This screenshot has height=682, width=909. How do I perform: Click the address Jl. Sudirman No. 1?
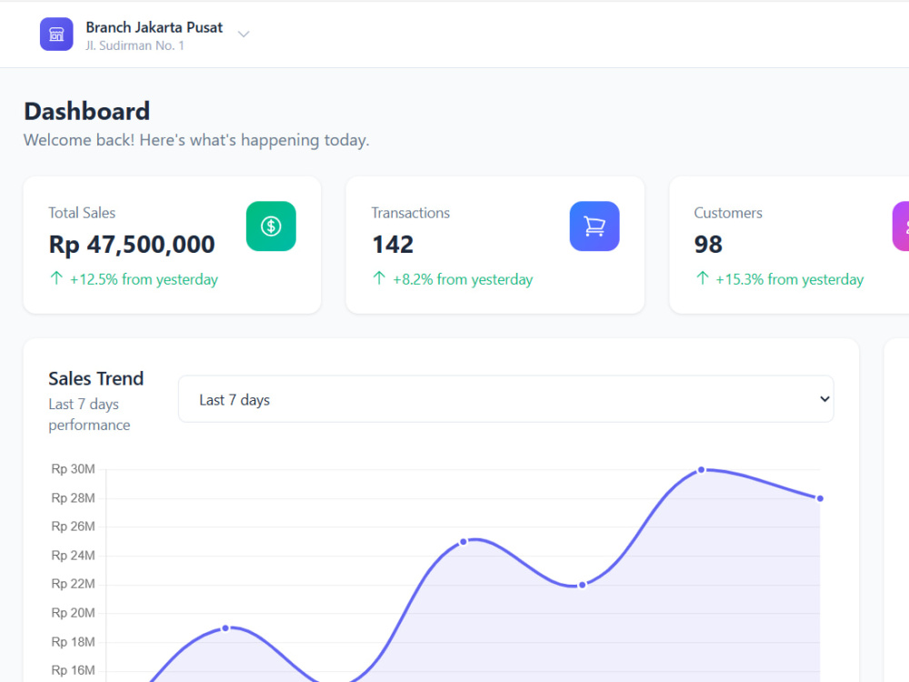pyautogui.click(x=135, y=45)
